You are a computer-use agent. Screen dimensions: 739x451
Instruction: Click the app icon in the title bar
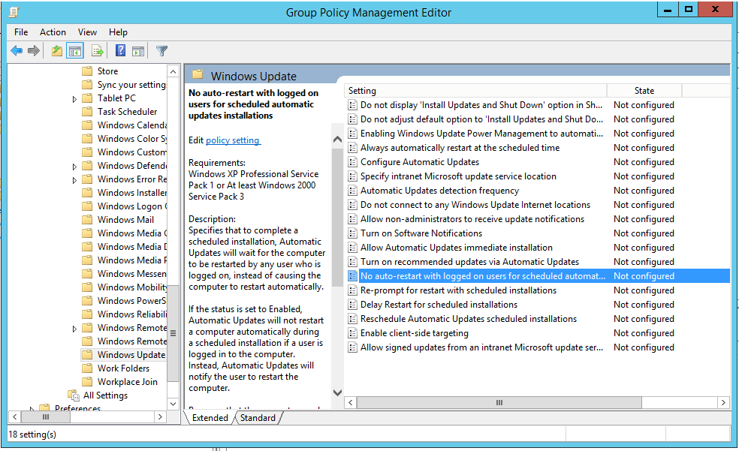coord(14,12)
